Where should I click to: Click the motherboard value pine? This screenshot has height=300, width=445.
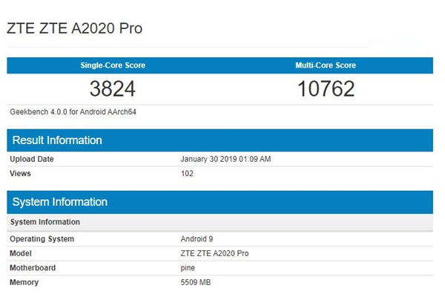pyautogui.click(x=188, y=268)
